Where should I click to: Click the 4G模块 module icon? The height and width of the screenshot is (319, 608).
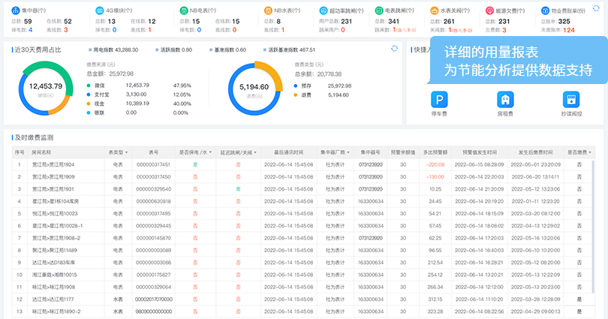pos(100,11)
